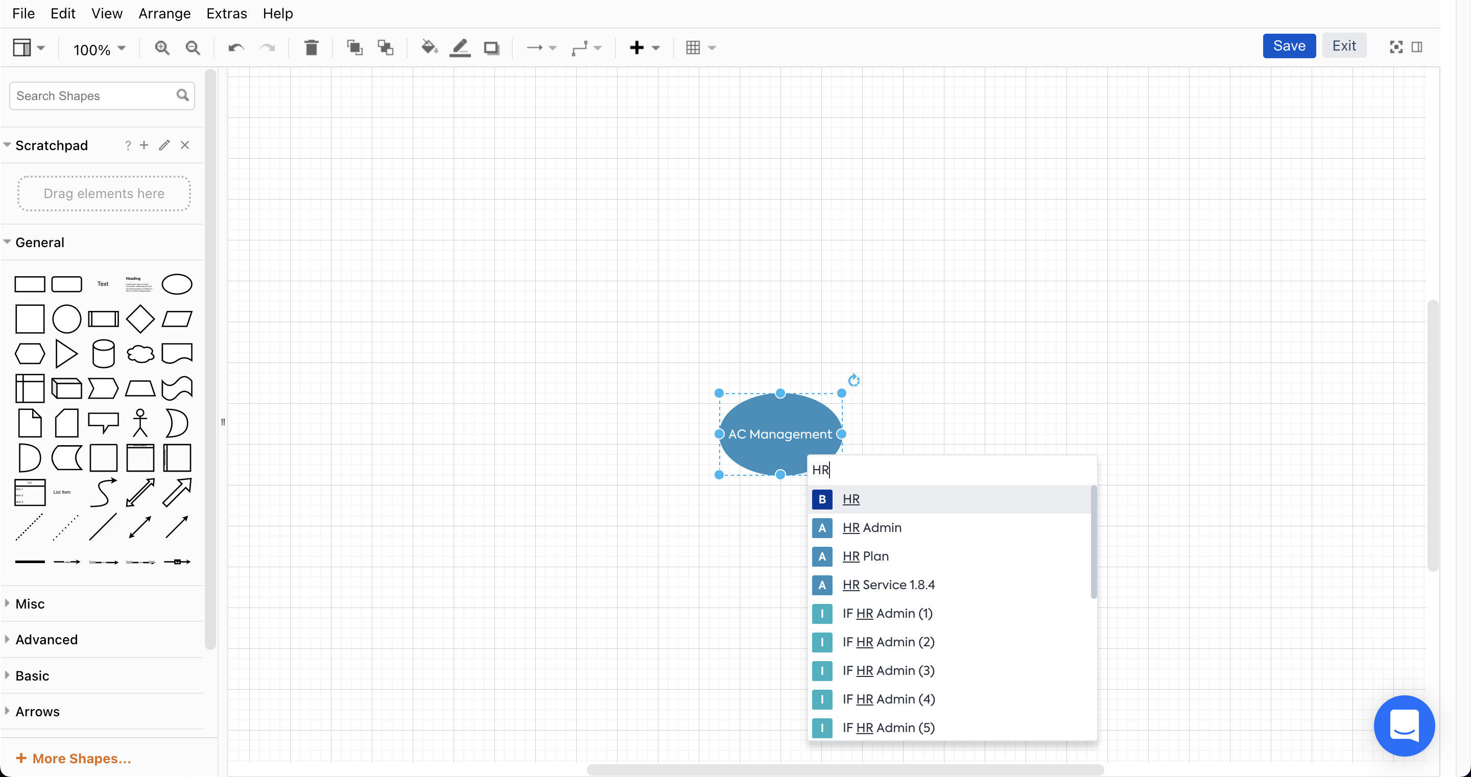Click the Save button
The width and height of the screenshot is (1471, 777).
[x=1289, y=45]
